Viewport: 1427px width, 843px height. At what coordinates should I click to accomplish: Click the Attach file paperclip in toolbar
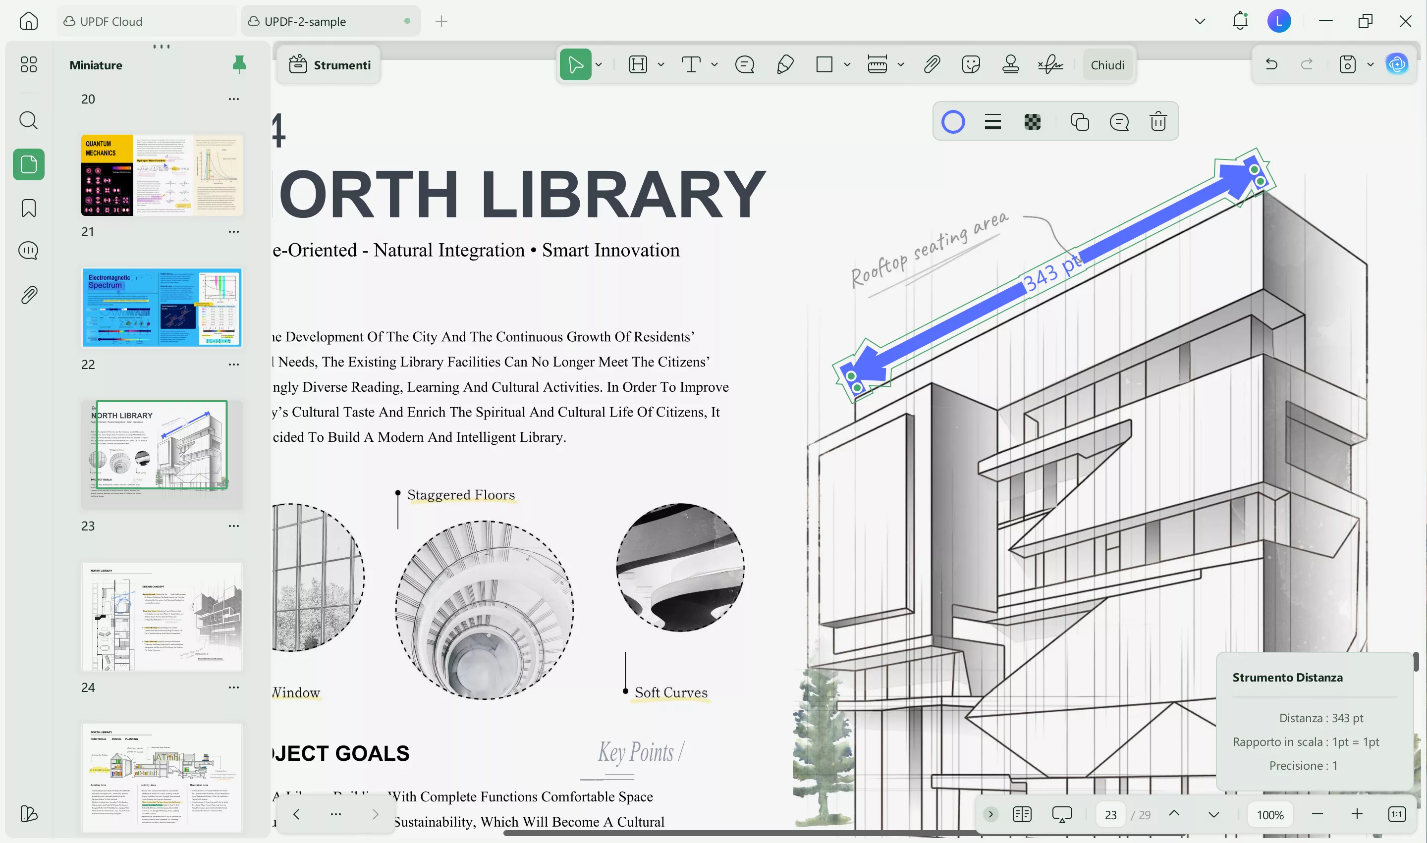pos(932,65)
